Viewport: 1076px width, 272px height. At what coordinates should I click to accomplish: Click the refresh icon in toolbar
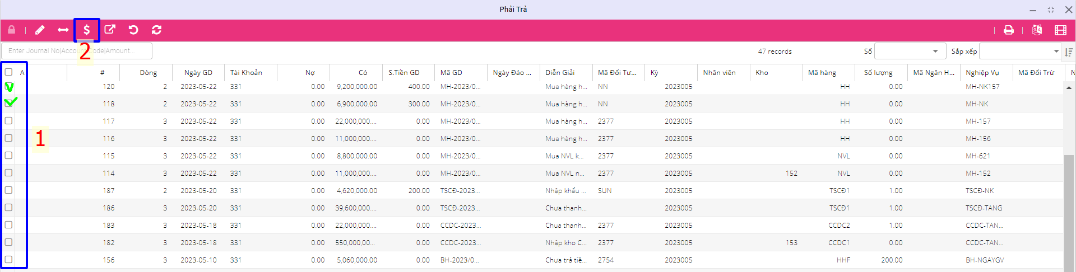157,30
